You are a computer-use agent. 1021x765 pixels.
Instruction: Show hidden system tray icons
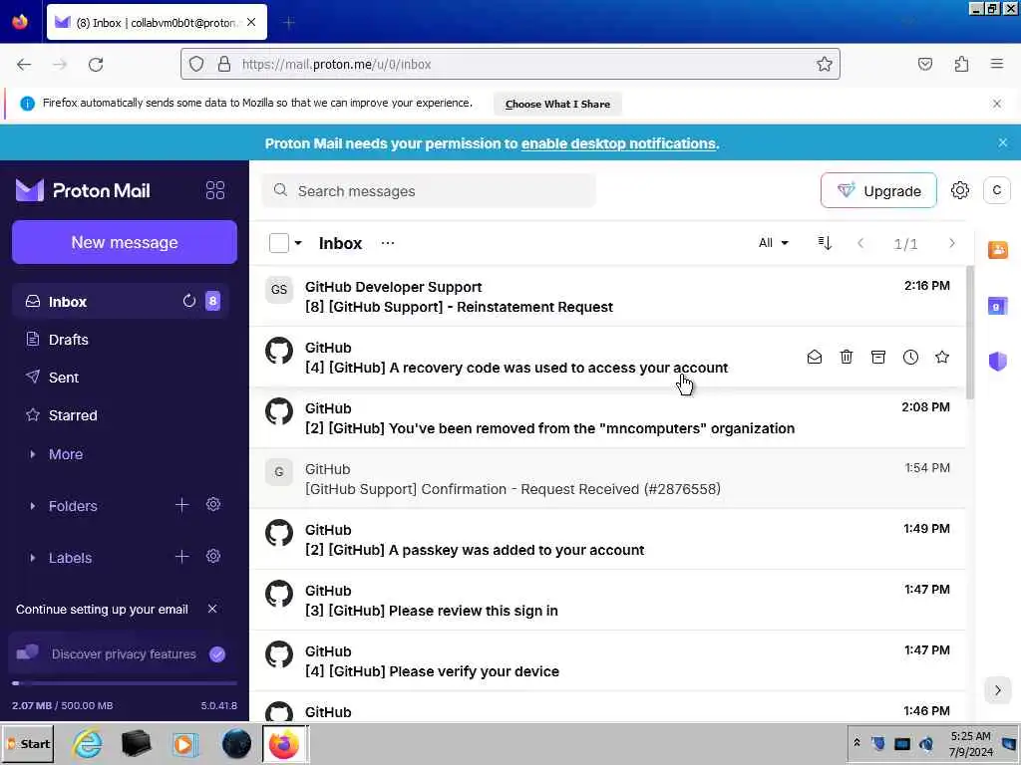[856, 743]
